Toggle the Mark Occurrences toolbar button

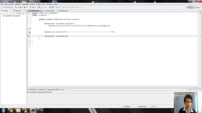[x=52, y=7]
